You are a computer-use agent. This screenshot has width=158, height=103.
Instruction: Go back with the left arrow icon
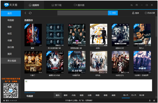point(25,13)
